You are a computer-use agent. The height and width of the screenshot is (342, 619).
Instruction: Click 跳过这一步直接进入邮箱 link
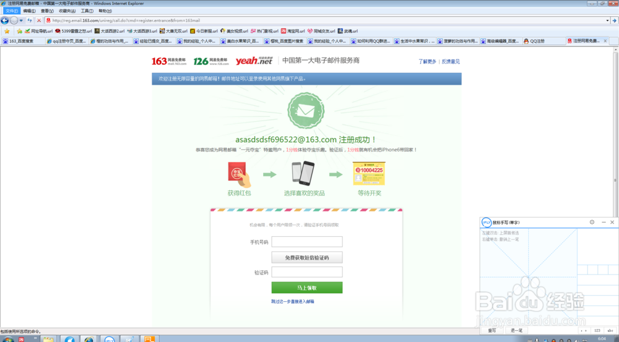293,301
